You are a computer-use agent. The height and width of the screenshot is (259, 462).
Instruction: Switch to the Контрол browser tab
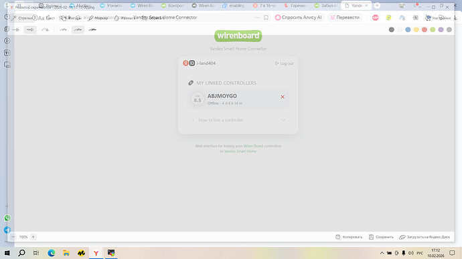[x=173, y=5]
